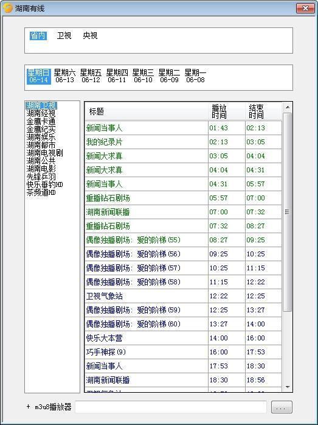
Task: Select 新闻当事人 program at 01:43
Action: [x=183, y=128]
